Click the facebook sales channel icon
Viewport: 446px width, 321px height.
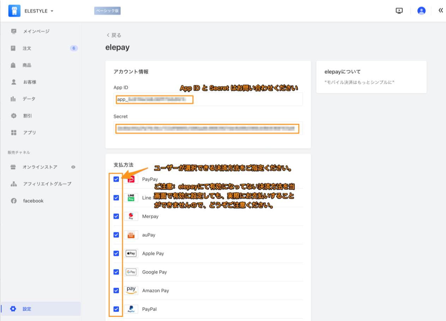tap(13, 201)
